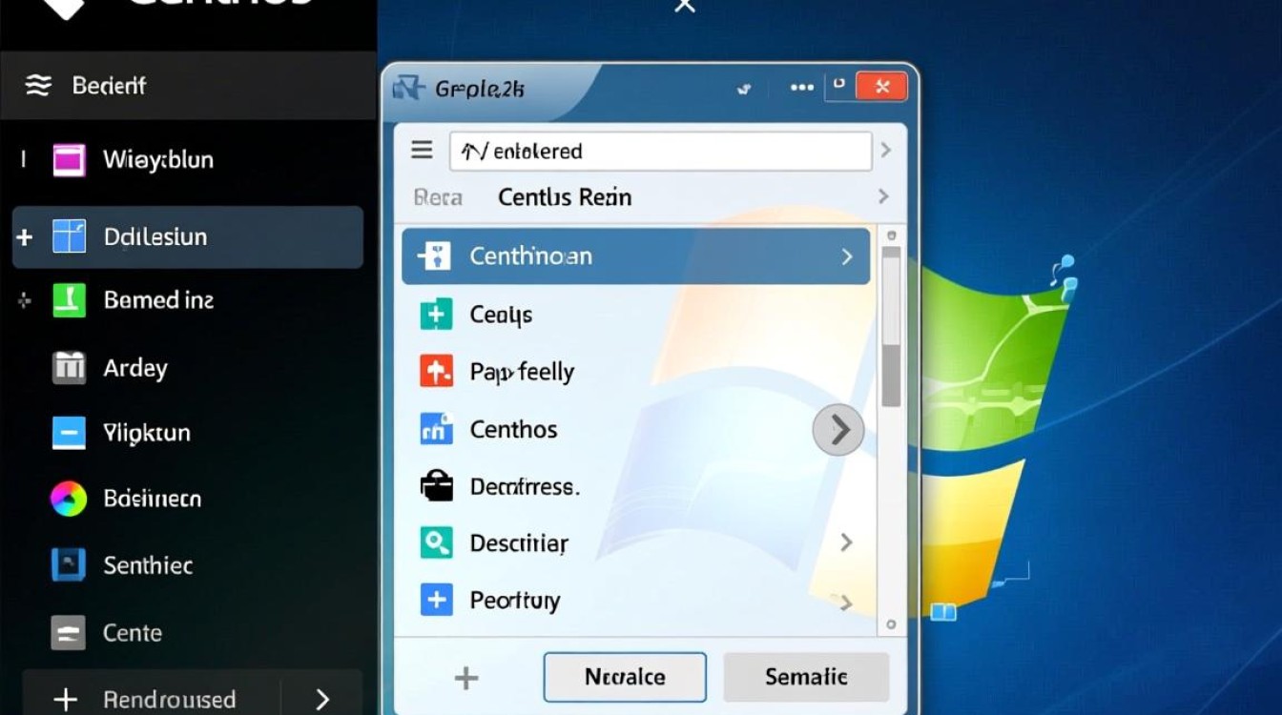Expand the Ddilesiun item with plus marker

click(x=25, y=236)
